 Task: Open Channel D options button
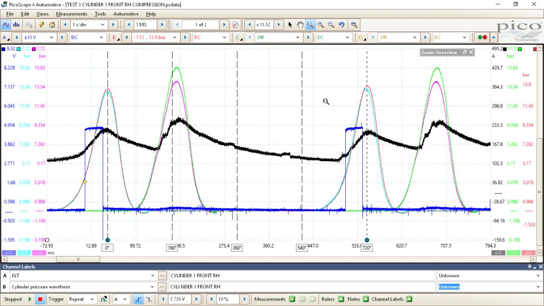point(361,38)
